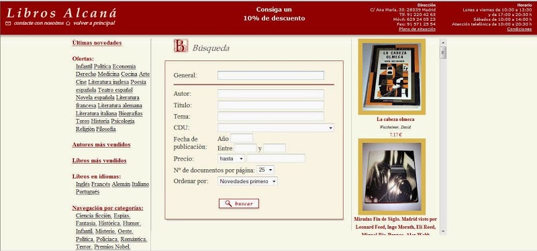Click the book panel scrollbar thumb
The height and width of the screenshot is (251, 537).
[x=443, y=53]
